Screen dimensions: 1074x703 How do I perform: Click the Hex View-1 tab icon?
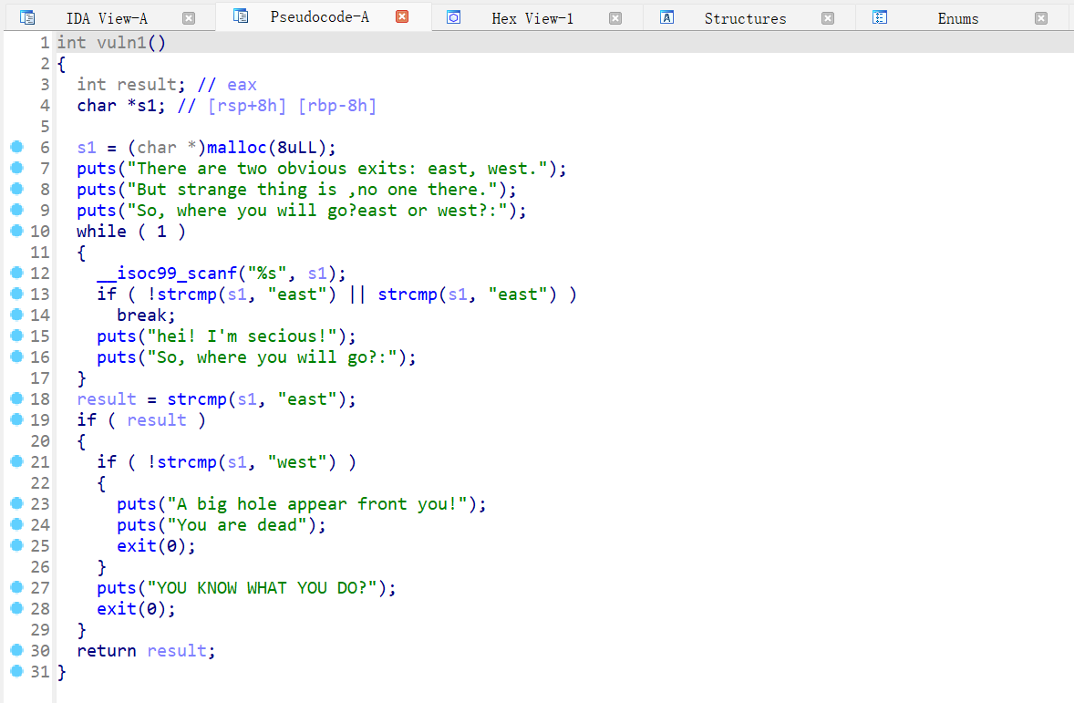tap(454, 17)
